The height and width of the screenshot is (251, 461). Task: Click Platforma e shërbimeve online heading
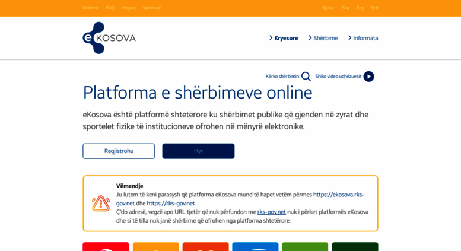pos(198,93)
